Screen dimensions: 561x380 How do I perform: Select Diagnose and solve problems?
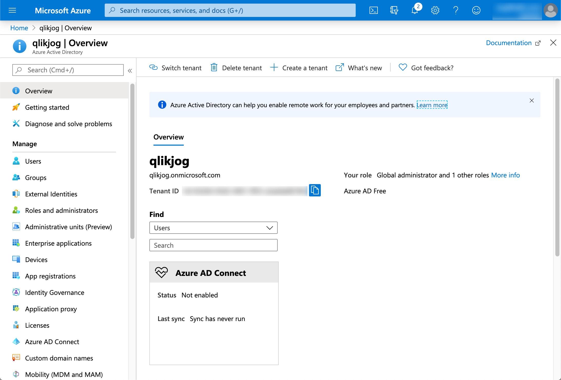(64, 124)
